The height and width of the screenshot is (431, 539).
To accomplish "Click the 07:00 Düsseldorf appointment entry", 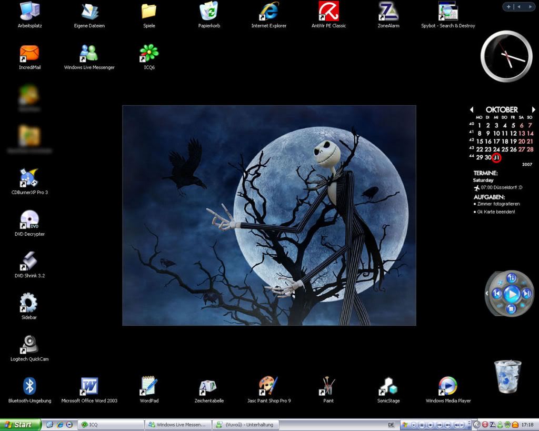I will tap(498, 188).
